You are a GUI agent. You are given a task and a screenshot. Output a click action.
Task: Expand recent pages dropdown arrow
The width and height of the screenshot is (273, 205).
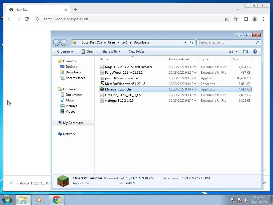pyautogui.click(x=69, y=42)
